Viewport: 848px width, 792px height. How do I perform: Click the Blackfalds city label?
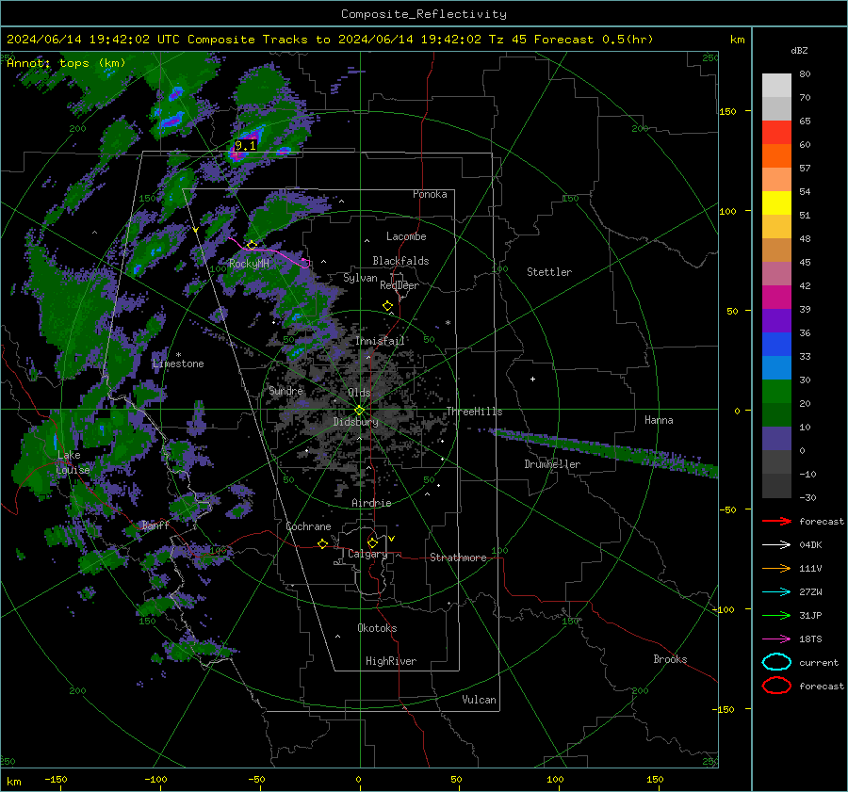tap(400, 261)
